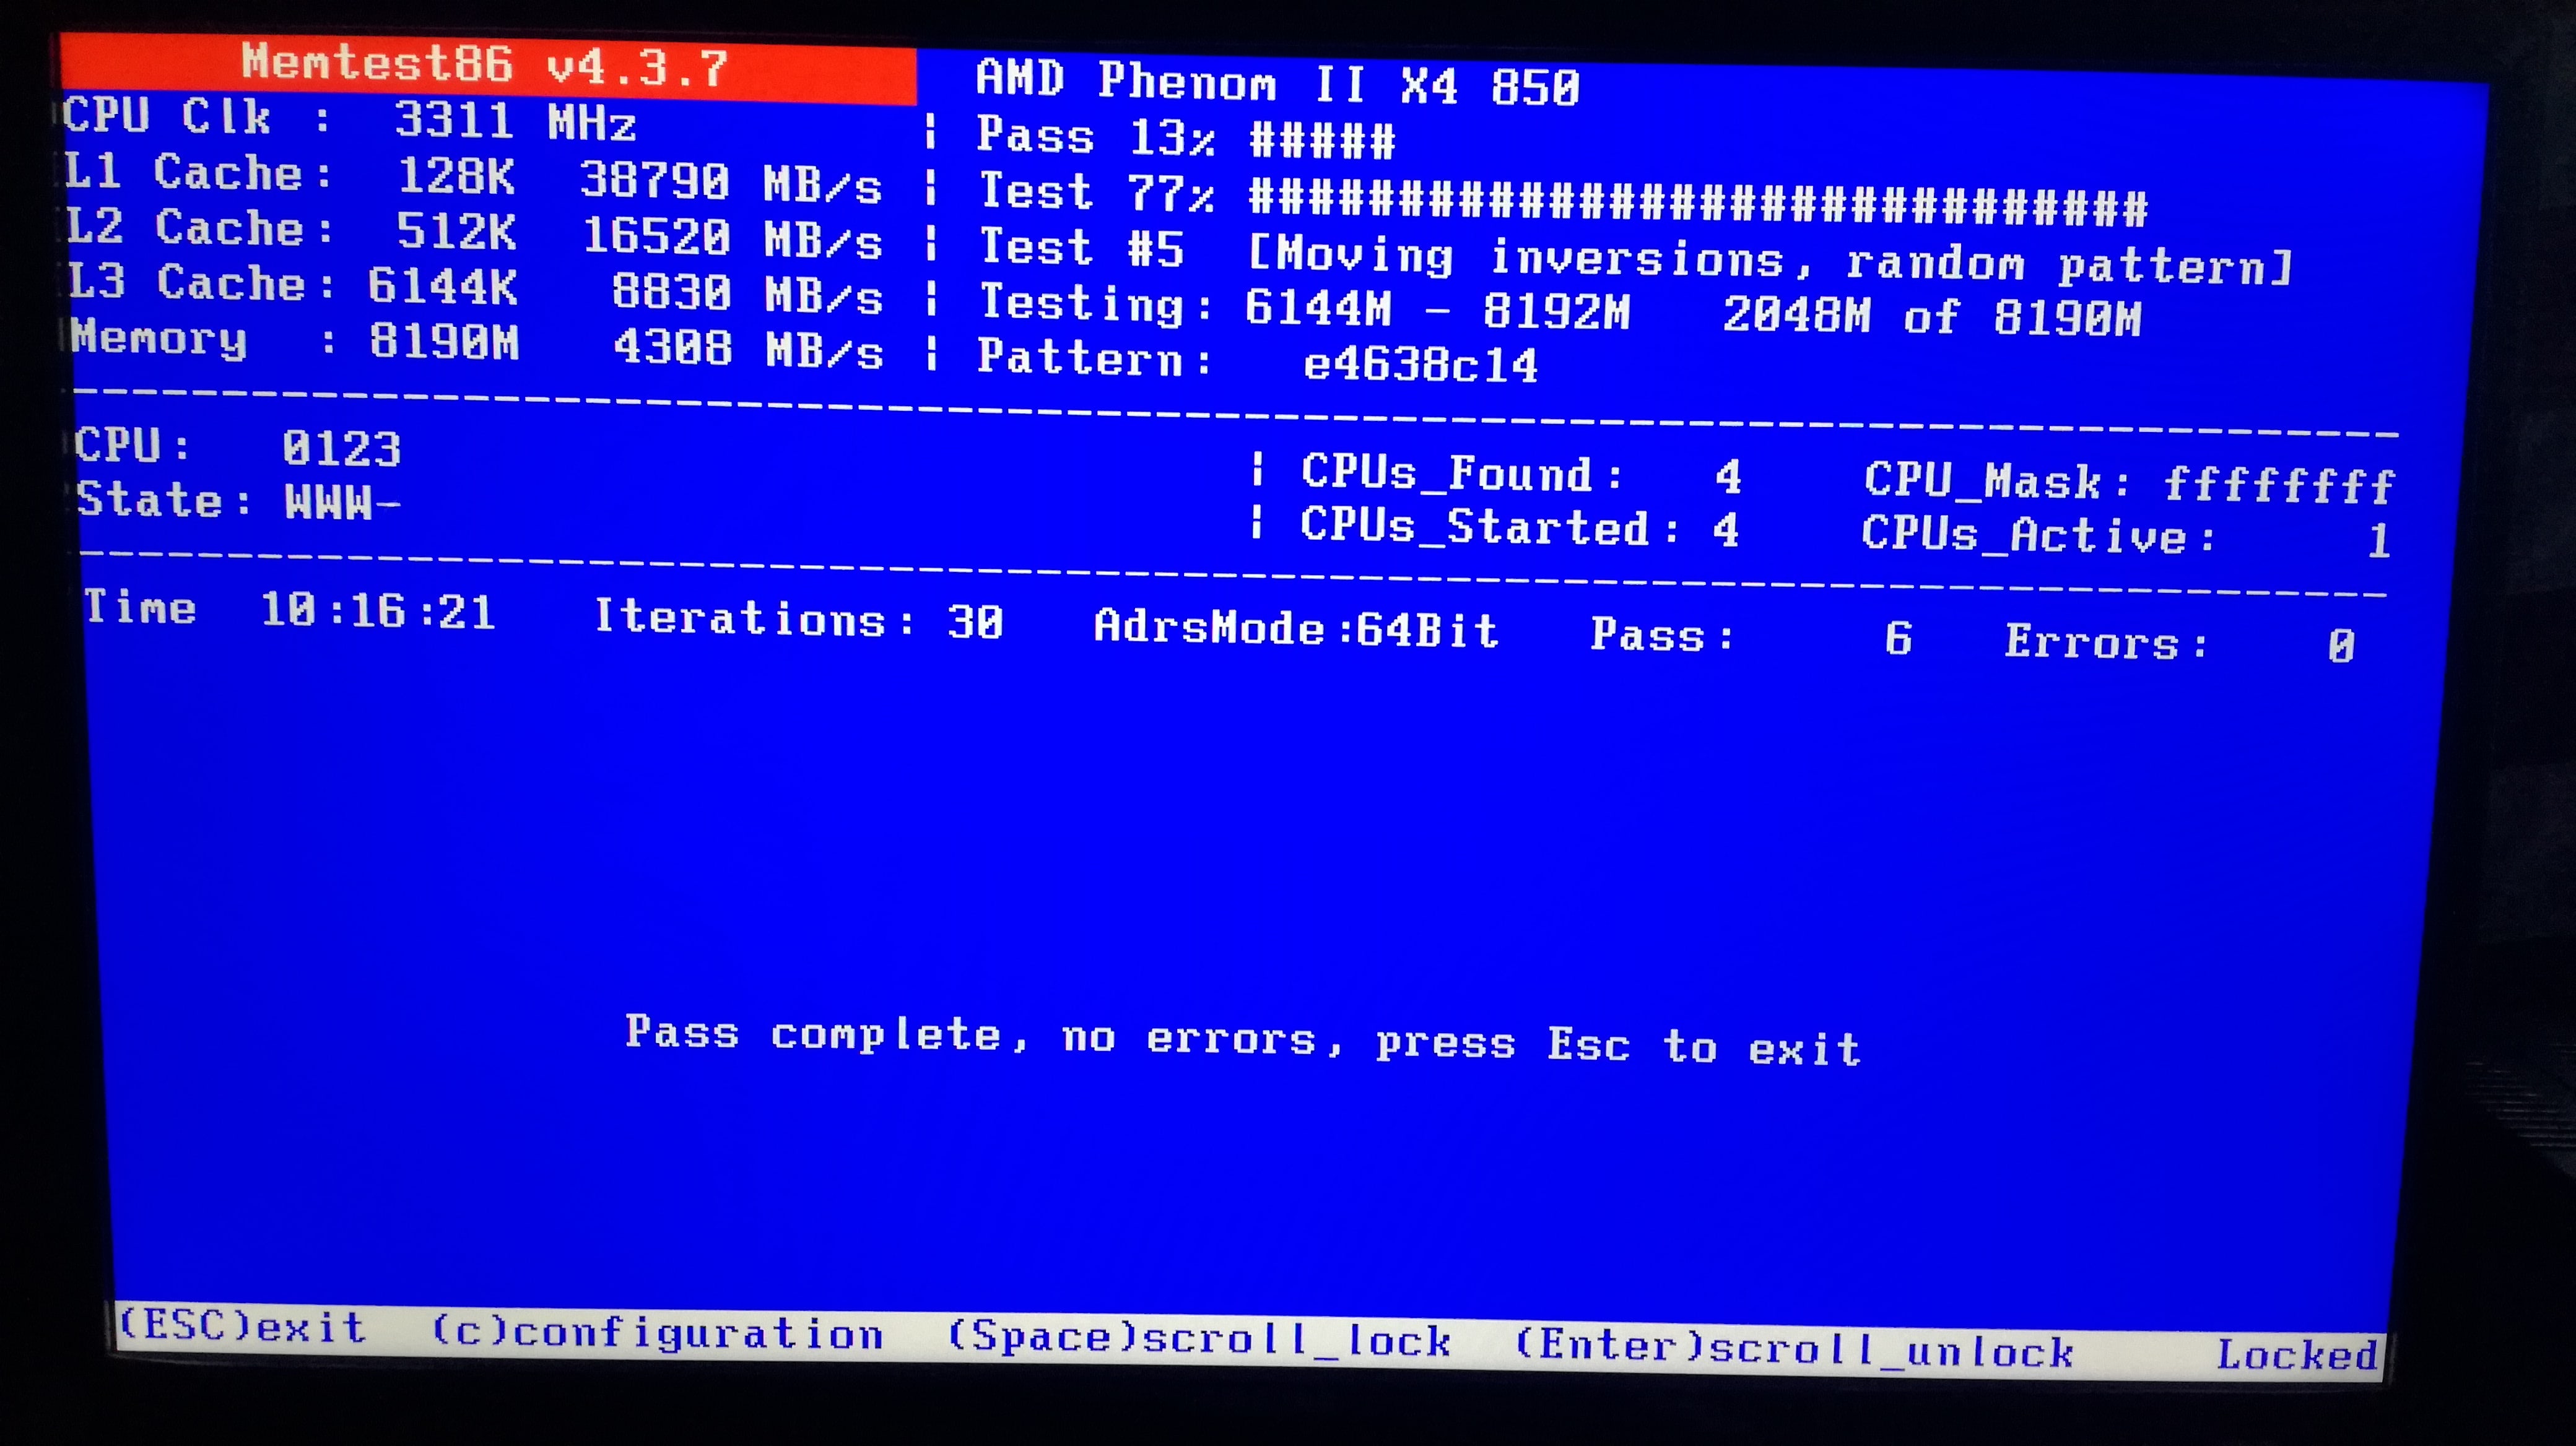Viewport: 2576px width, 1446px height.
Task: Click (Enter)scroll_unlock in the bottom bar
Action: tap(1794, 1349)
